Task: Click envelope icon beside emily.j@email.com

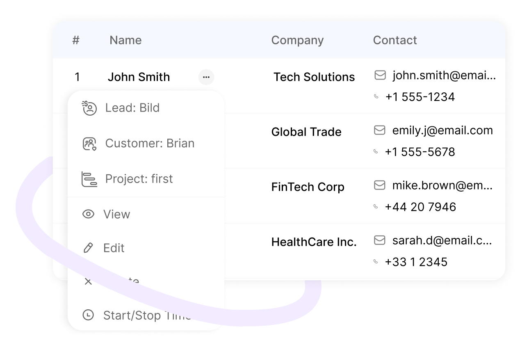Action: tap(380, 130)
